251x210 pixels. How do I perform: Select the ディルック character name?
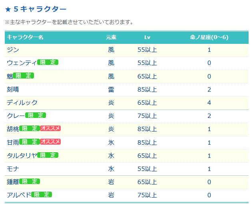point(22,102)
